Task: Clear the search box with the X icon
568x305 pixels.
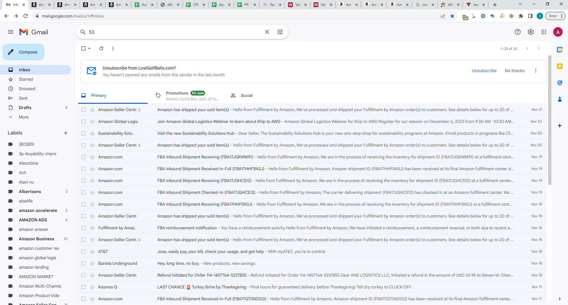Action: click(x=267, y=32)
